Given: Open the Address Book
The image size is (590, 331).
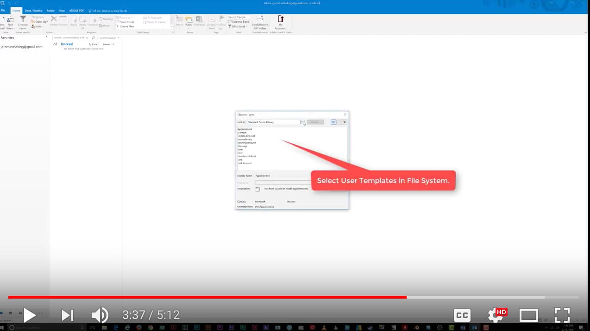Looking at the screenshot, I should point(240,21).
